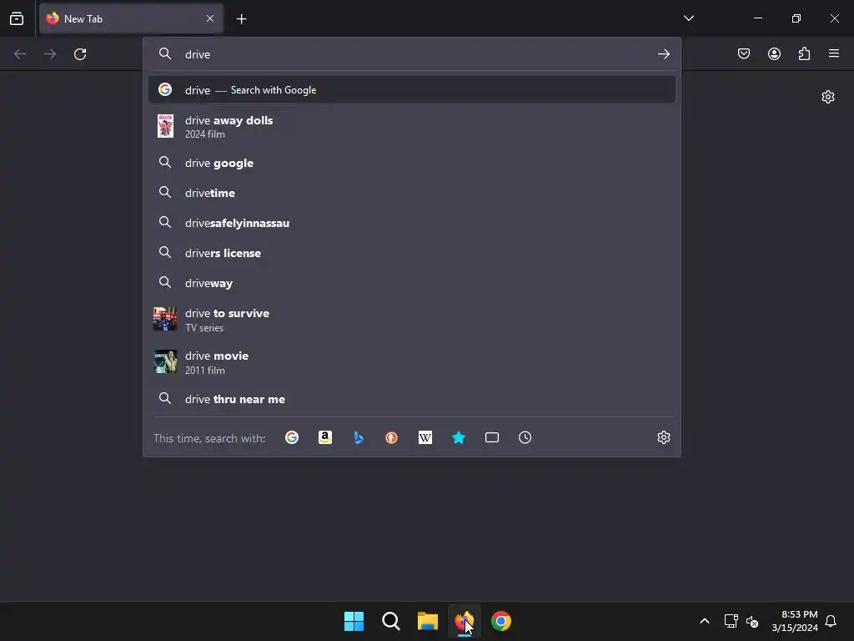Screen dimensions: 854x641
Task: Select 'drive — Search with Google' suggestion
Action: pyautogui.click(x=412, y=90)
